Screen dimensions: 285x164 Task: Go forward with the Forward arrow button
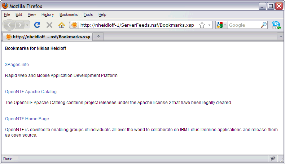point(19,25)
